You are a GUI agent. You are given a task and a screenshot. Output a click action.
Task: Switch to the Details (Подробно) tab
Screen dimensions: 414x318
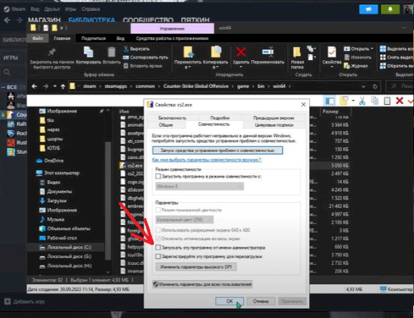click(x=219, y=118)
